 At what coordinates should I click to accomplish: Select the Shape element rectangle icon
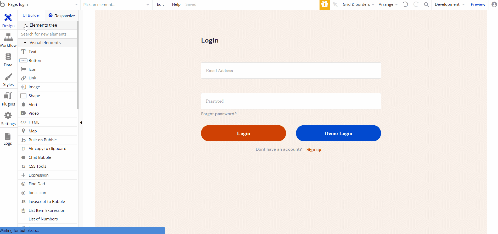pos(23,96)
